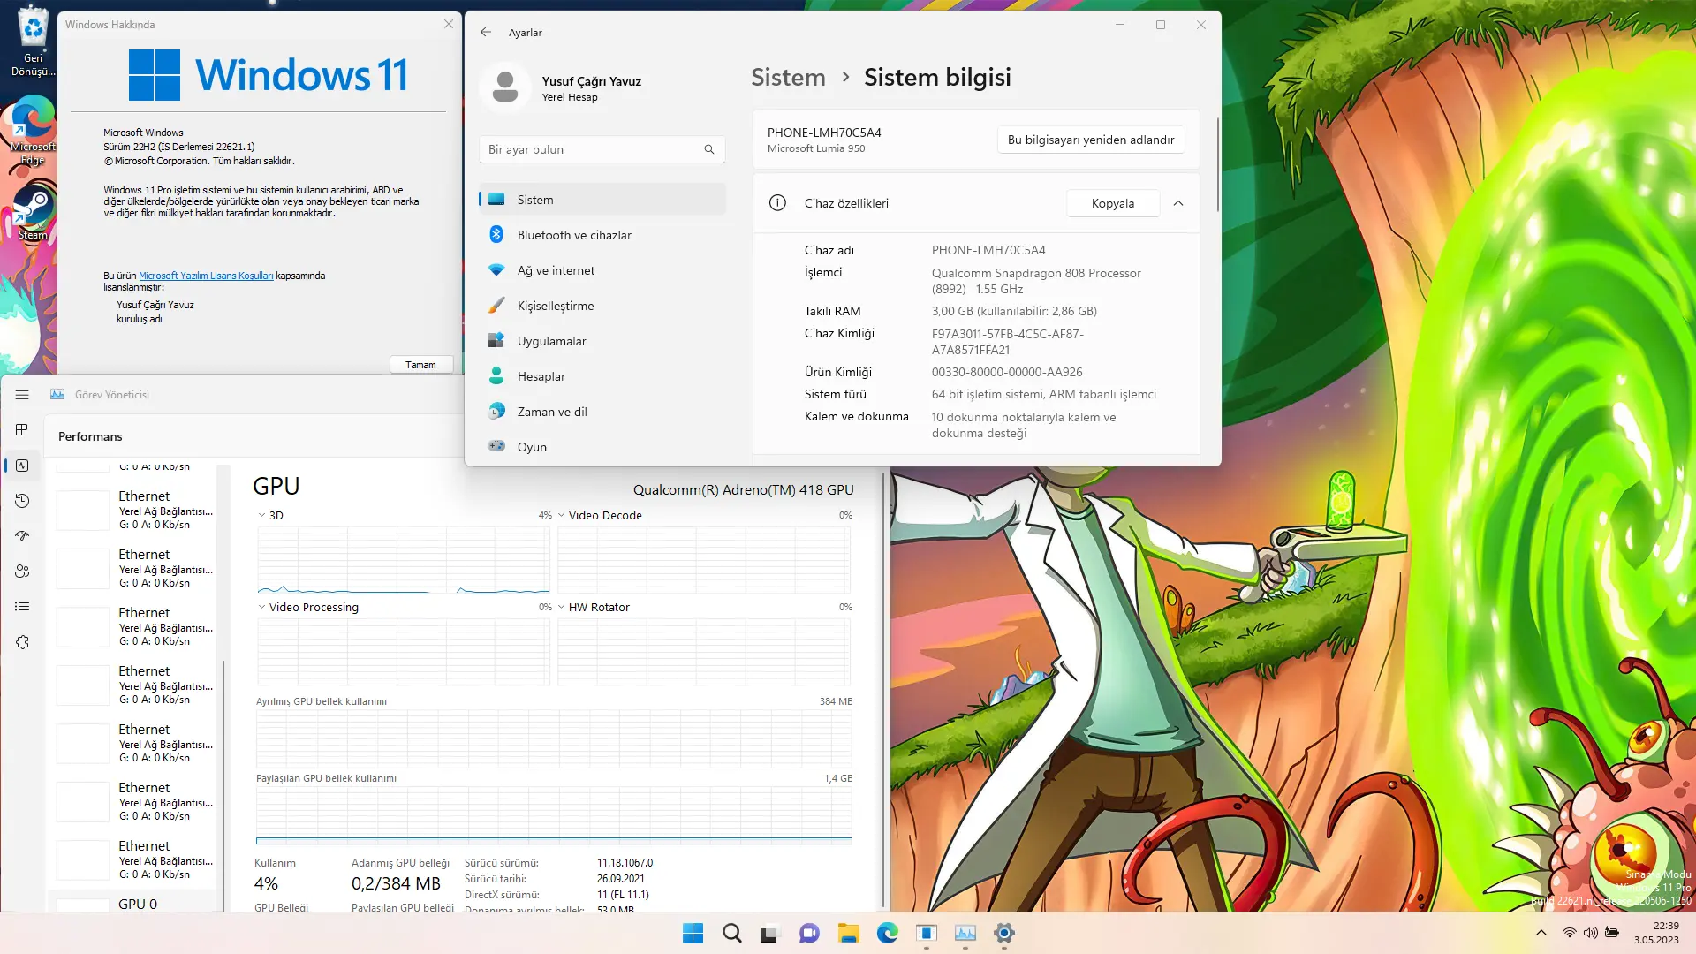Screen dimensions: 1696x954
Task: Open the Steam desktop shortcut
Action: [x=33, y=212]
